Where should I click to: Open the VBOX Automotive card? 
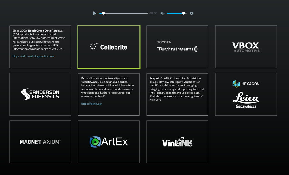click(246, 47)
